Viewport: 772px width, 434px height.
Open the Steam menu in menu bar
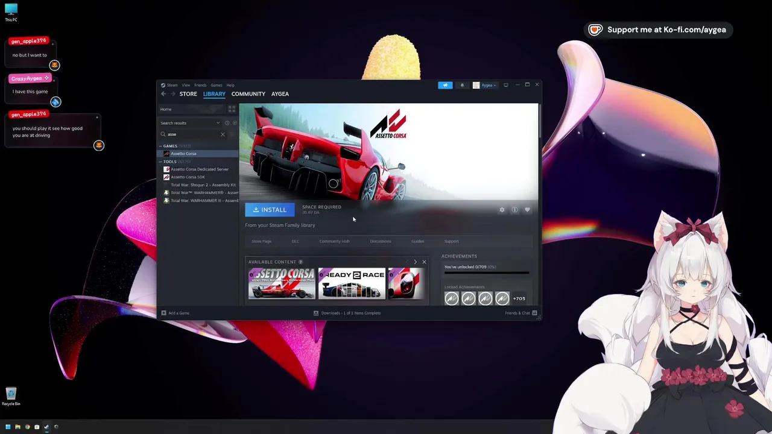click(169, 85)
